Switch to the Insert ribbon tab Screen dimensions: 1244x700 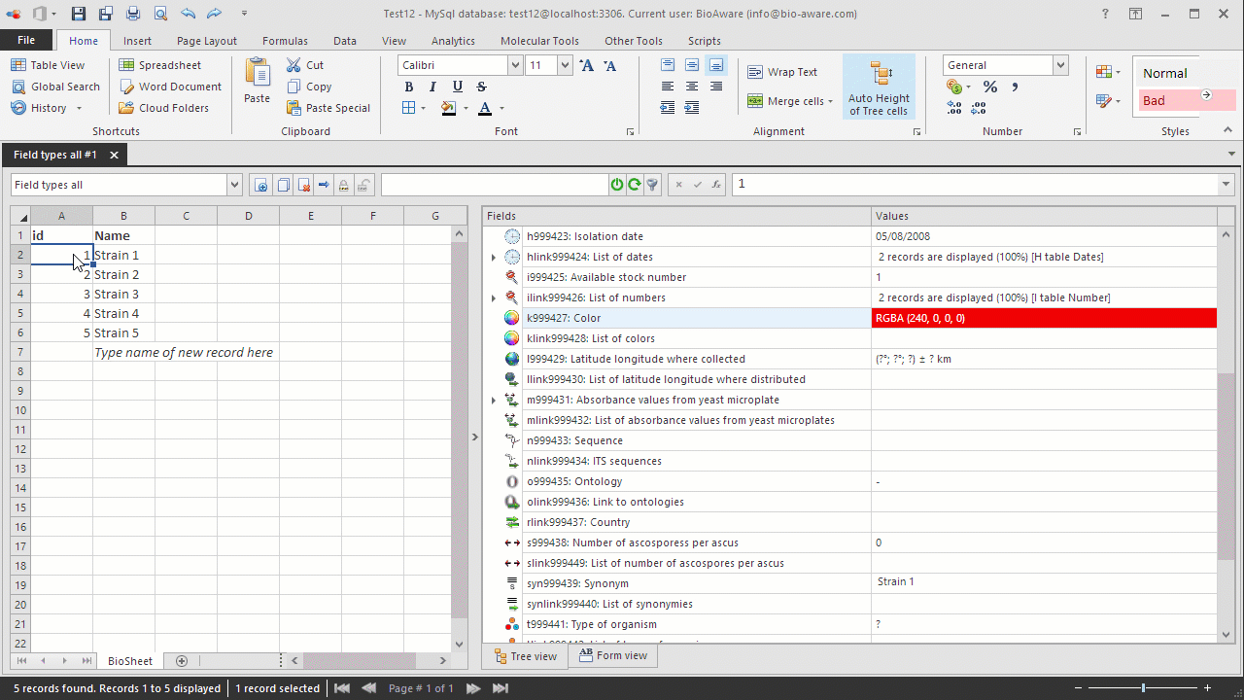tap(137, 41)
